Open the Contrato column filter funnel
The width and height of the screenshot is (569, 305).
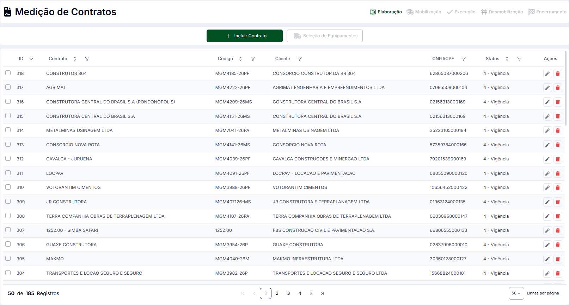coord(87,59)
